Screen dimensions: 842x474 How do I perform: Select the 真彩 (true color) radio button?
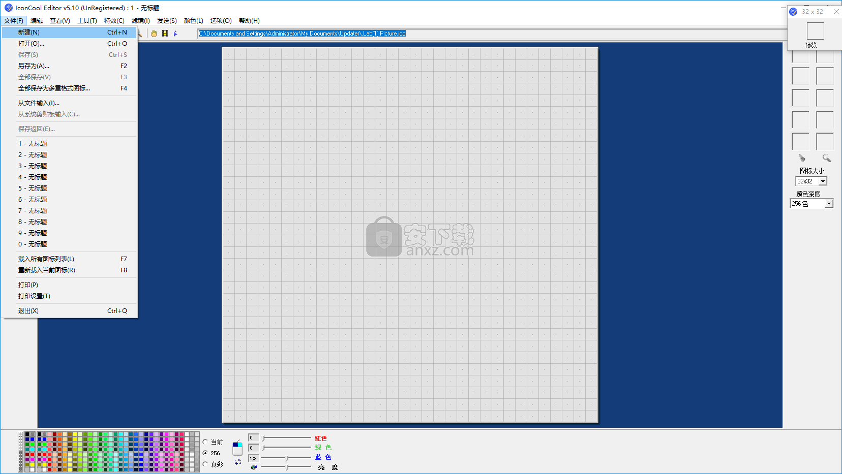(205, 464)
